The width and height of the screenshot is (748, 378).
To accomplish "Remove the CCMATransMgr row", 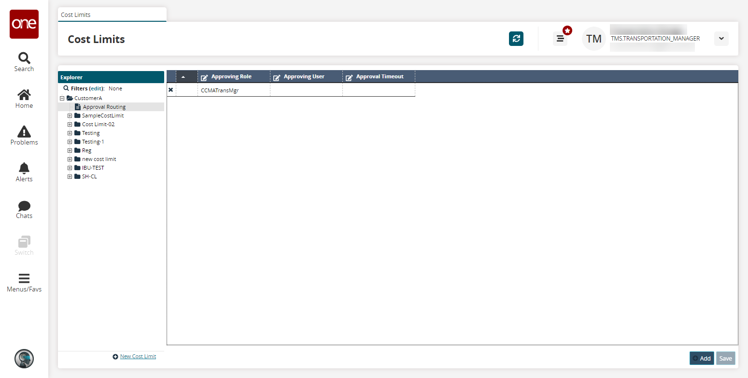I will coord(171,90).
